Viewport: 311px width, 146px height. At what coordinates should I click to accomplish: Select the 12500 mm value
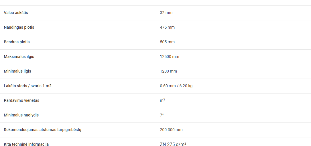click(170, 57)
